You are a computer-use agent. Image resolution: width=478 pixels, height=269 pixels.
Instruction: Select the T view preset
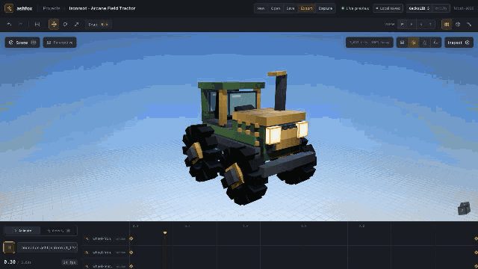(x=430, y=24)
